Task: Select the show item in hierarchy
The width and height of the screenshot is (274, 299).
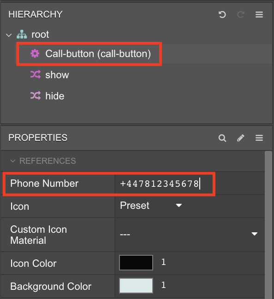Action: click(x=57, y=75)
